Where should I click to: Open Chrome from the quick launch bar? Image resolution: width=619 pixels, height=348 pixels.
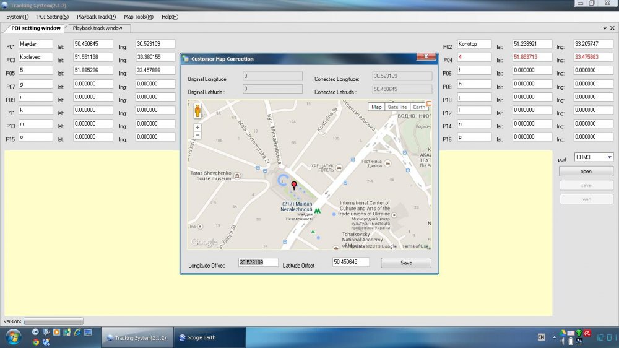tap(36, 341)
